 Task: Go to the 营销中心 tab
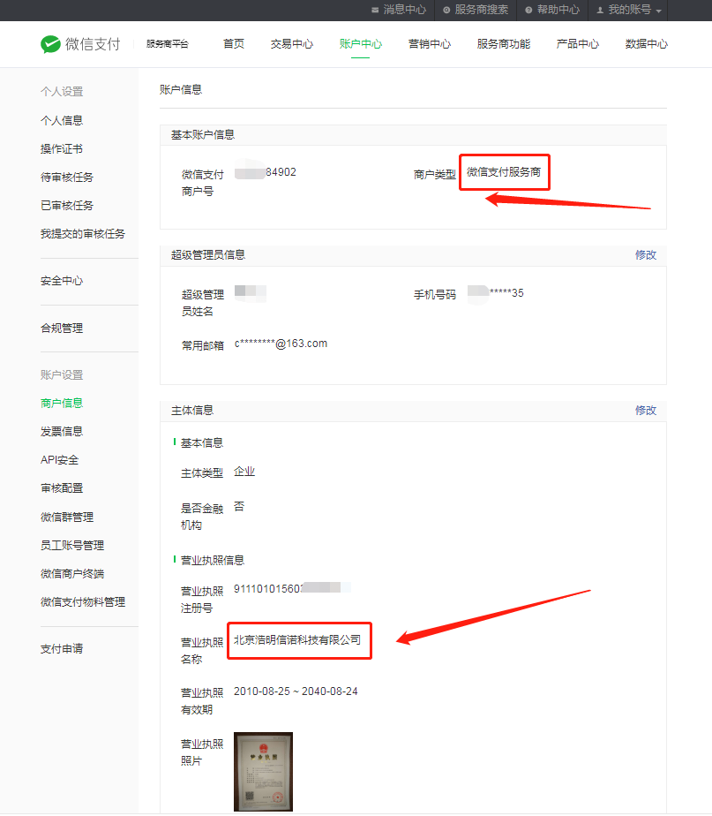(x=429, y=44)
